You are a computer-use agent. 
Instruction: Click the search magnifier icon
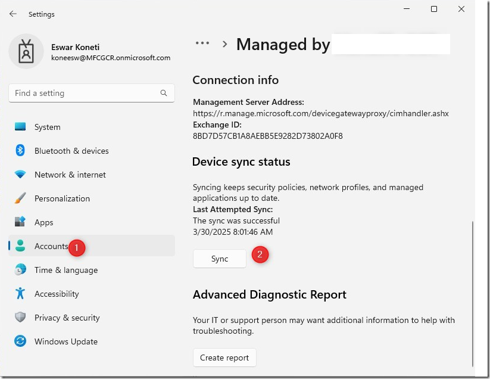coord(164,94)
